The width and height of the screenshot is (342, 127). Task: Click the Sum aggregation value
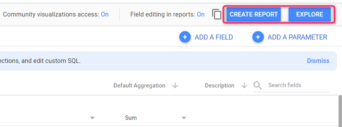(131, 118)
